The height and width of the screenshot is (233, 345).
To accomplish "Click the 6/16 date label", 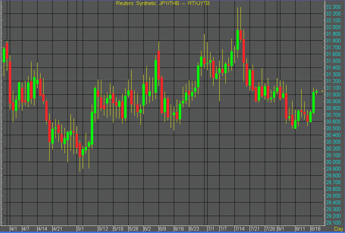I will click(179, 229).
